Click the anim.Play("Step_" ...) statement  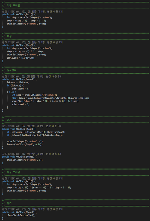(x=46, y=101)
